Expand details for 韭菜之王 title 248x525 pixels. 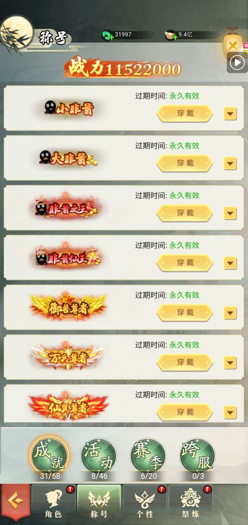(x=230, y=213)
